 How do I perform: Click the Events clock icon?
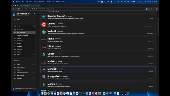click(15, 52)
